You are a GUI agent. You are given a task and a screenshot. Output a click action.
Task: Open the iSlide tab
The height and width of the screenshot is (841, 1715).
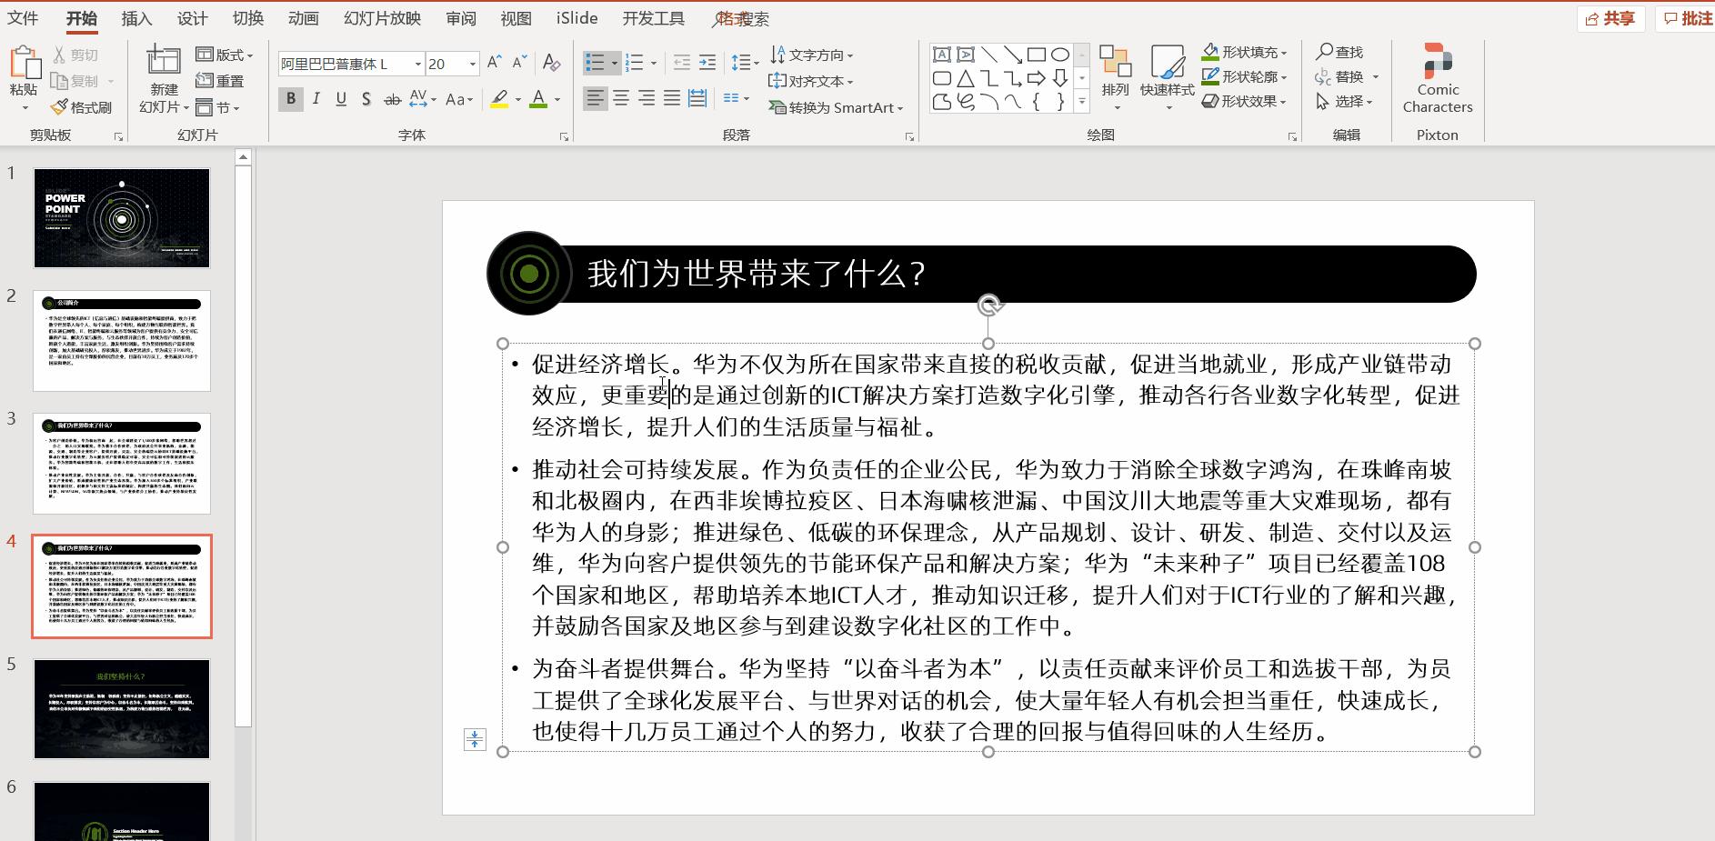click(577, 18)
